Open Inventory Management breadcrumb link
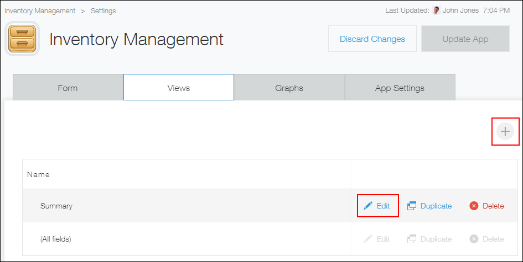 pyautogui.click(x=40, y=10)
